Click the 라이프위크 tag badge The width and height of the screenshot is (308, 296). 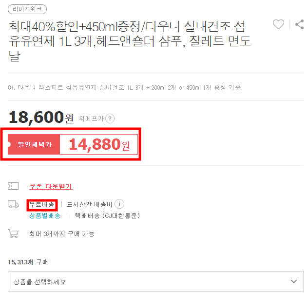27,9
